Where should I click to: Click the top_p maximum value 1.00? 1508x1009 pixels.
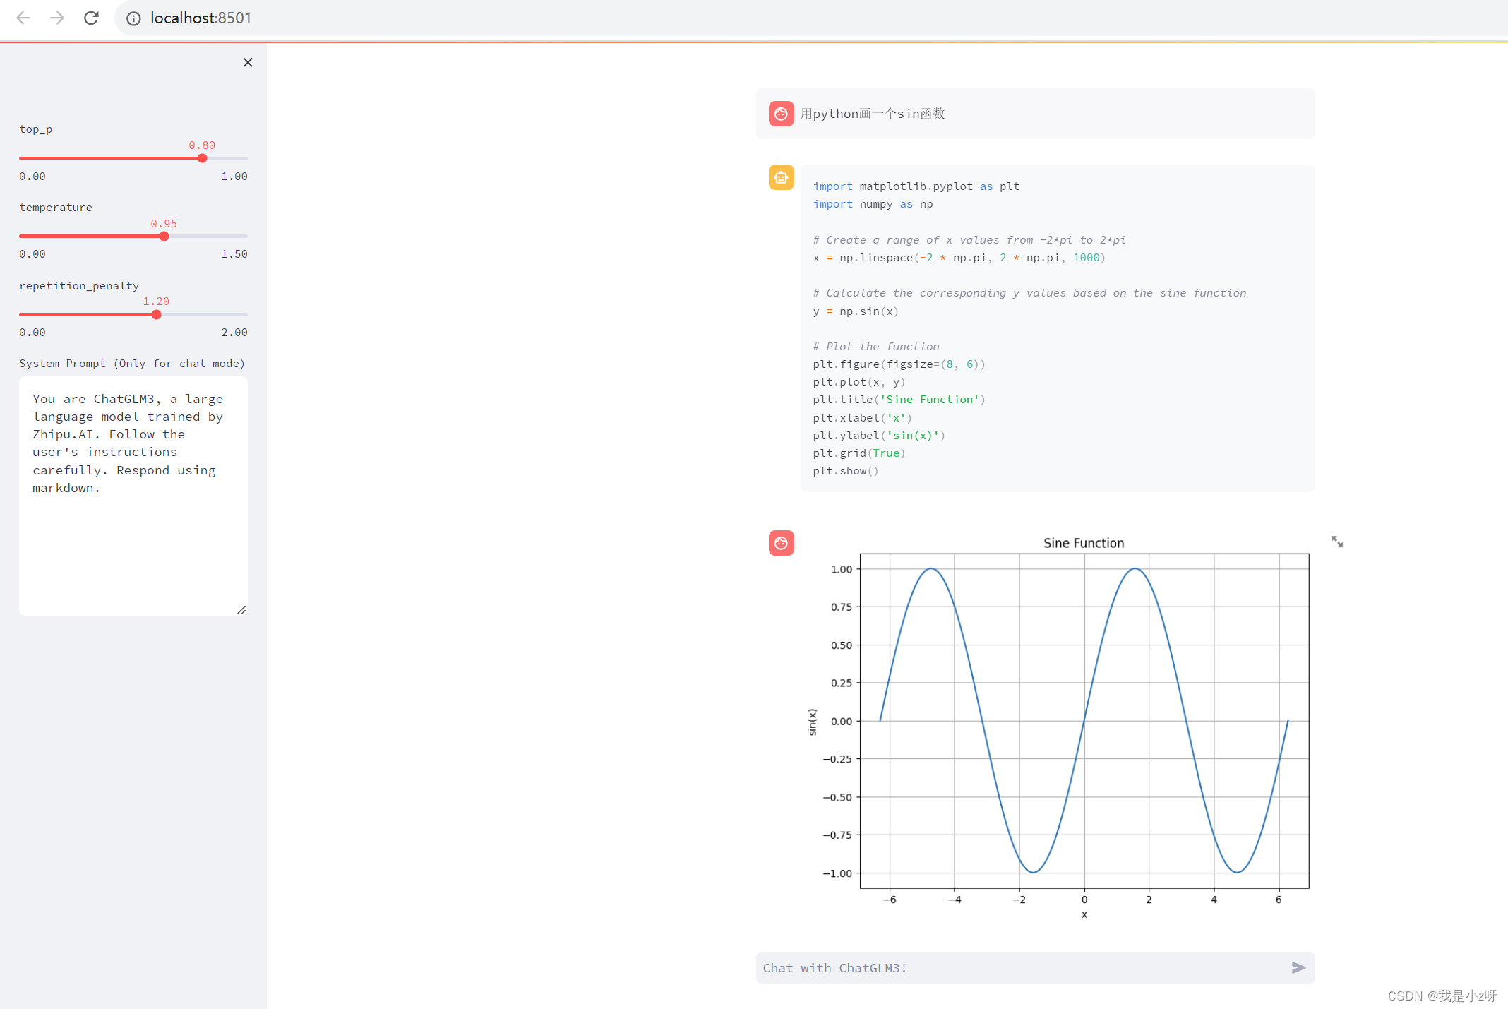[234, 177]
